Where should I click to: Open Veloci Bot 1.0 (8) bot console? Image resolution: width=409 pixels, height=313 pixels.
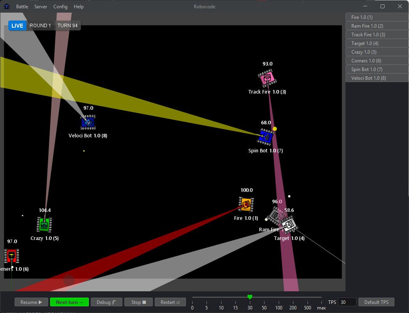coord(377,78)
